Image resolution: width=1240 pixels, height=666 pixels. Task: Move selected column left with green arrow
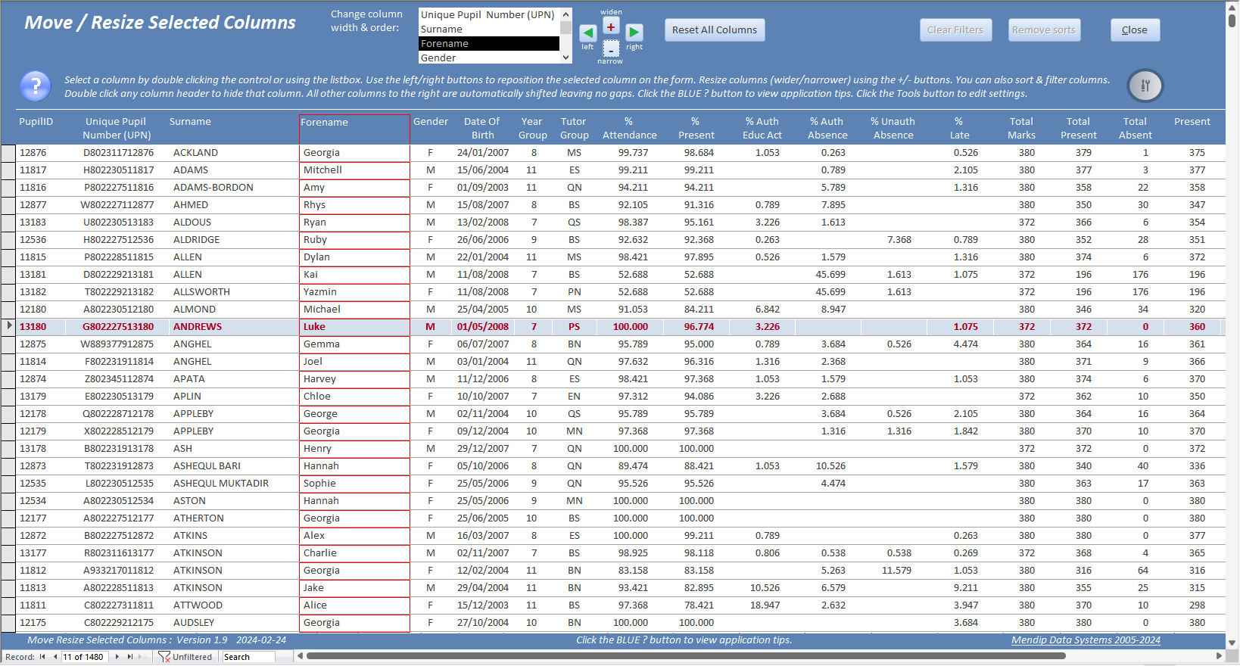(x=588, y=33)
